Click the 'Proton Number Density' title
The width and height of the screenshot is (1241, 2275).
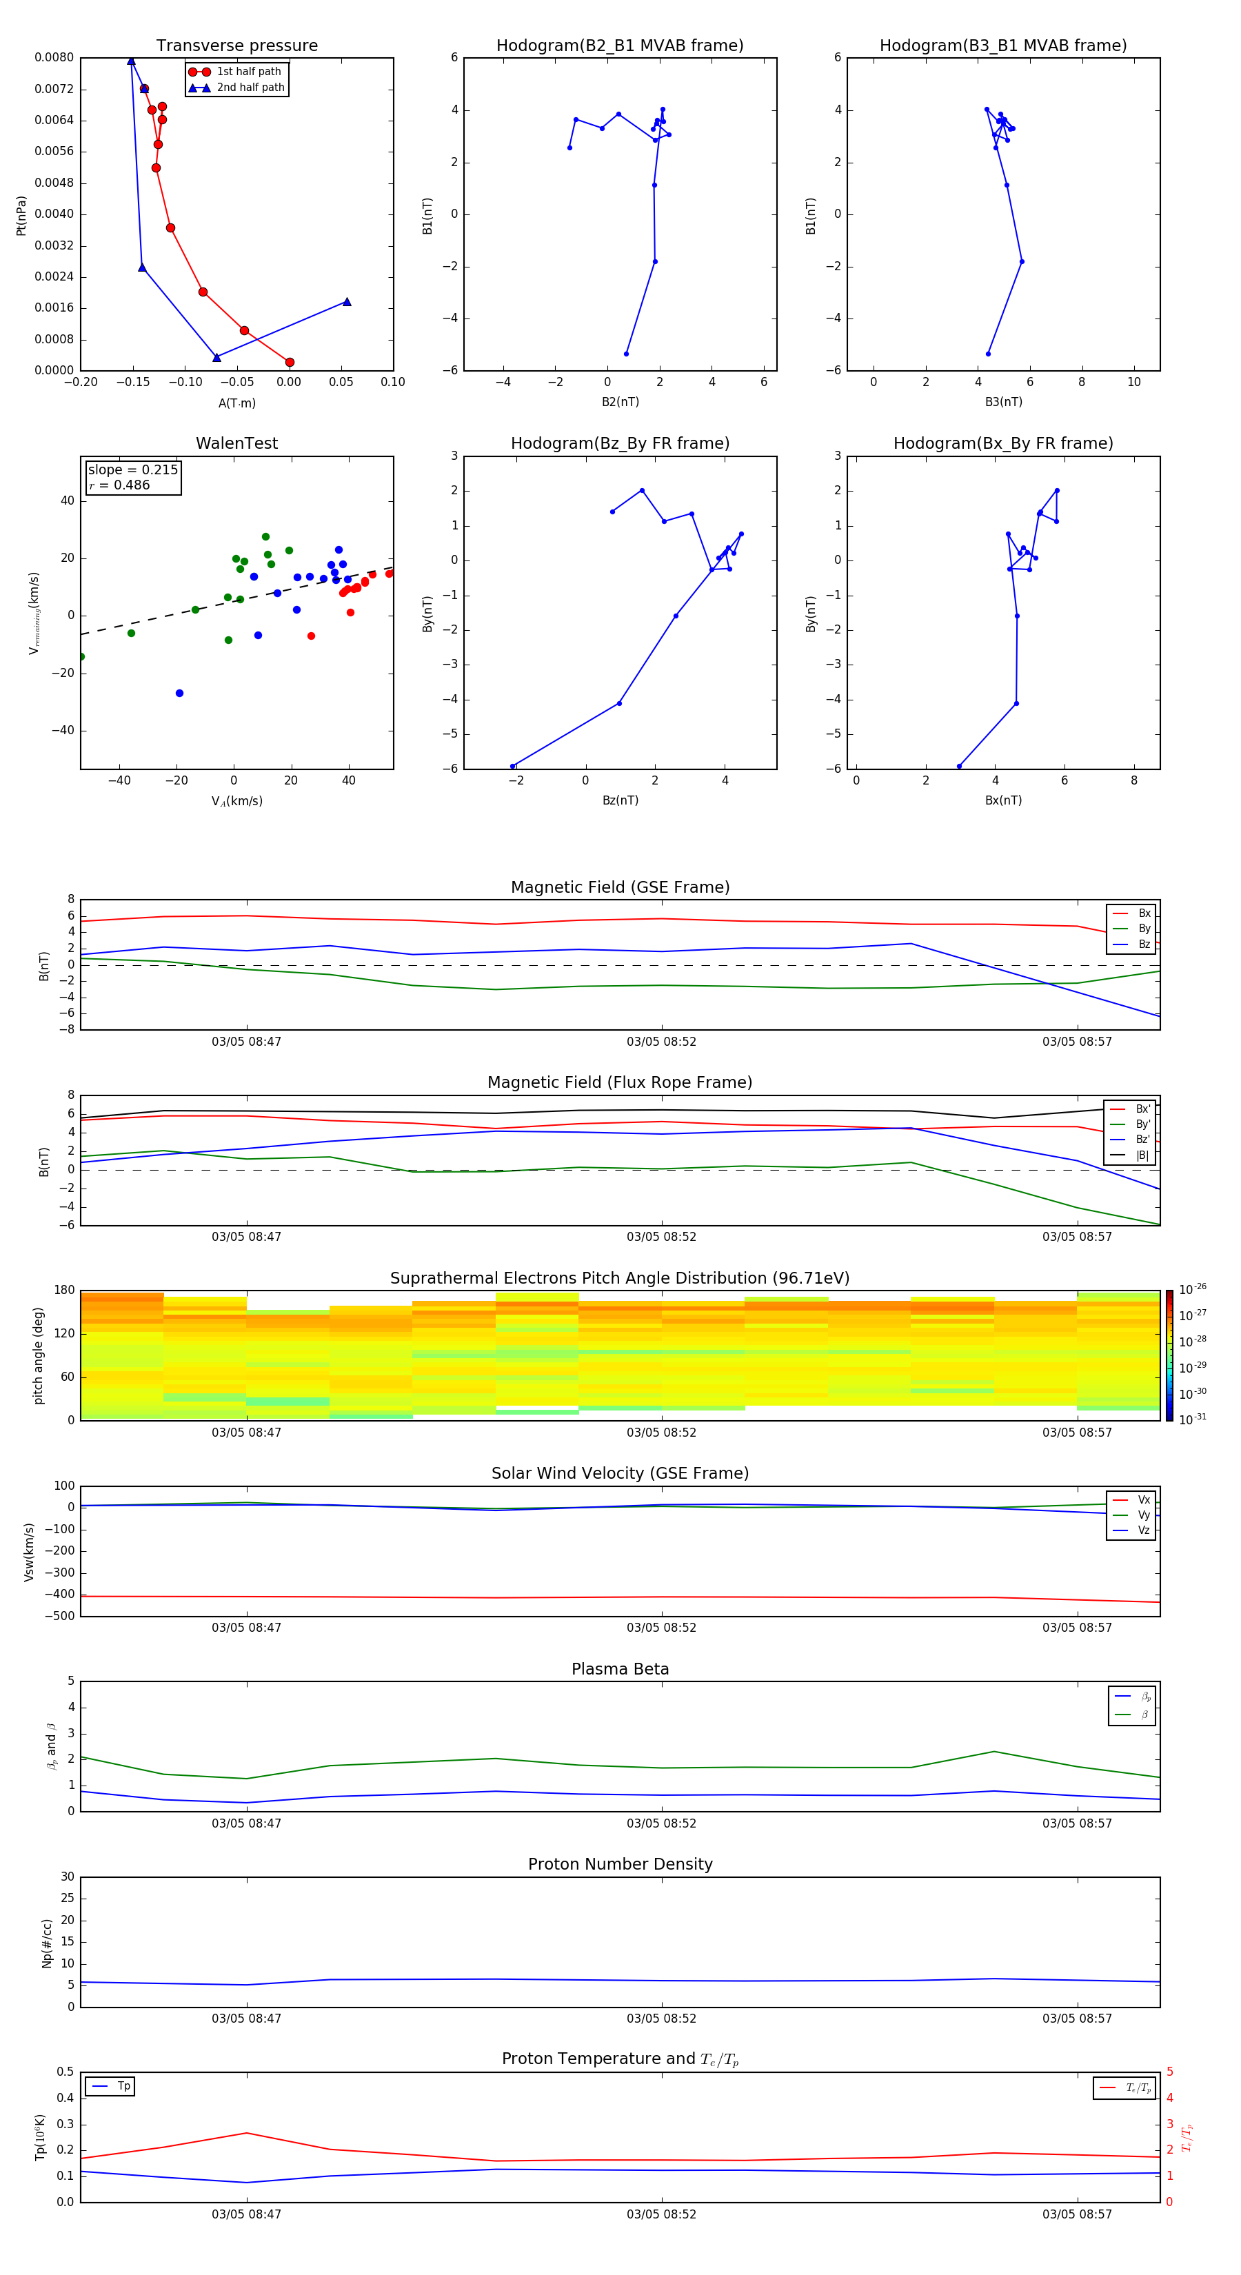tap(620, 1864)
